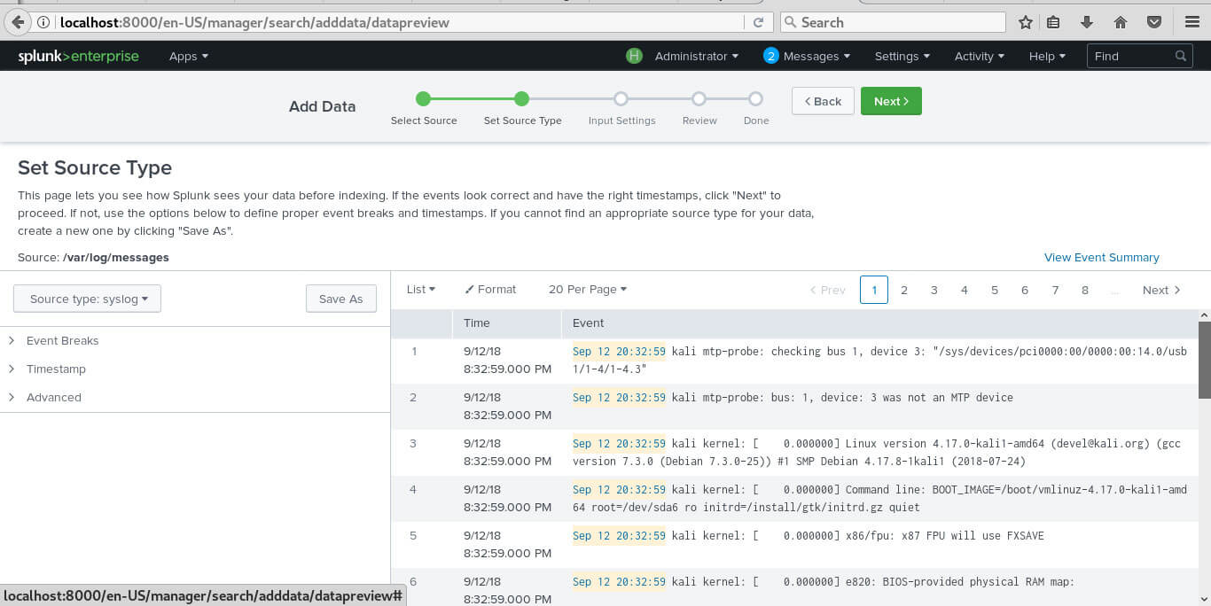Open the Source type: syslog dropdown
Image resolution: width=1211 pixels, height=606 pixels.
click(87, 299)
